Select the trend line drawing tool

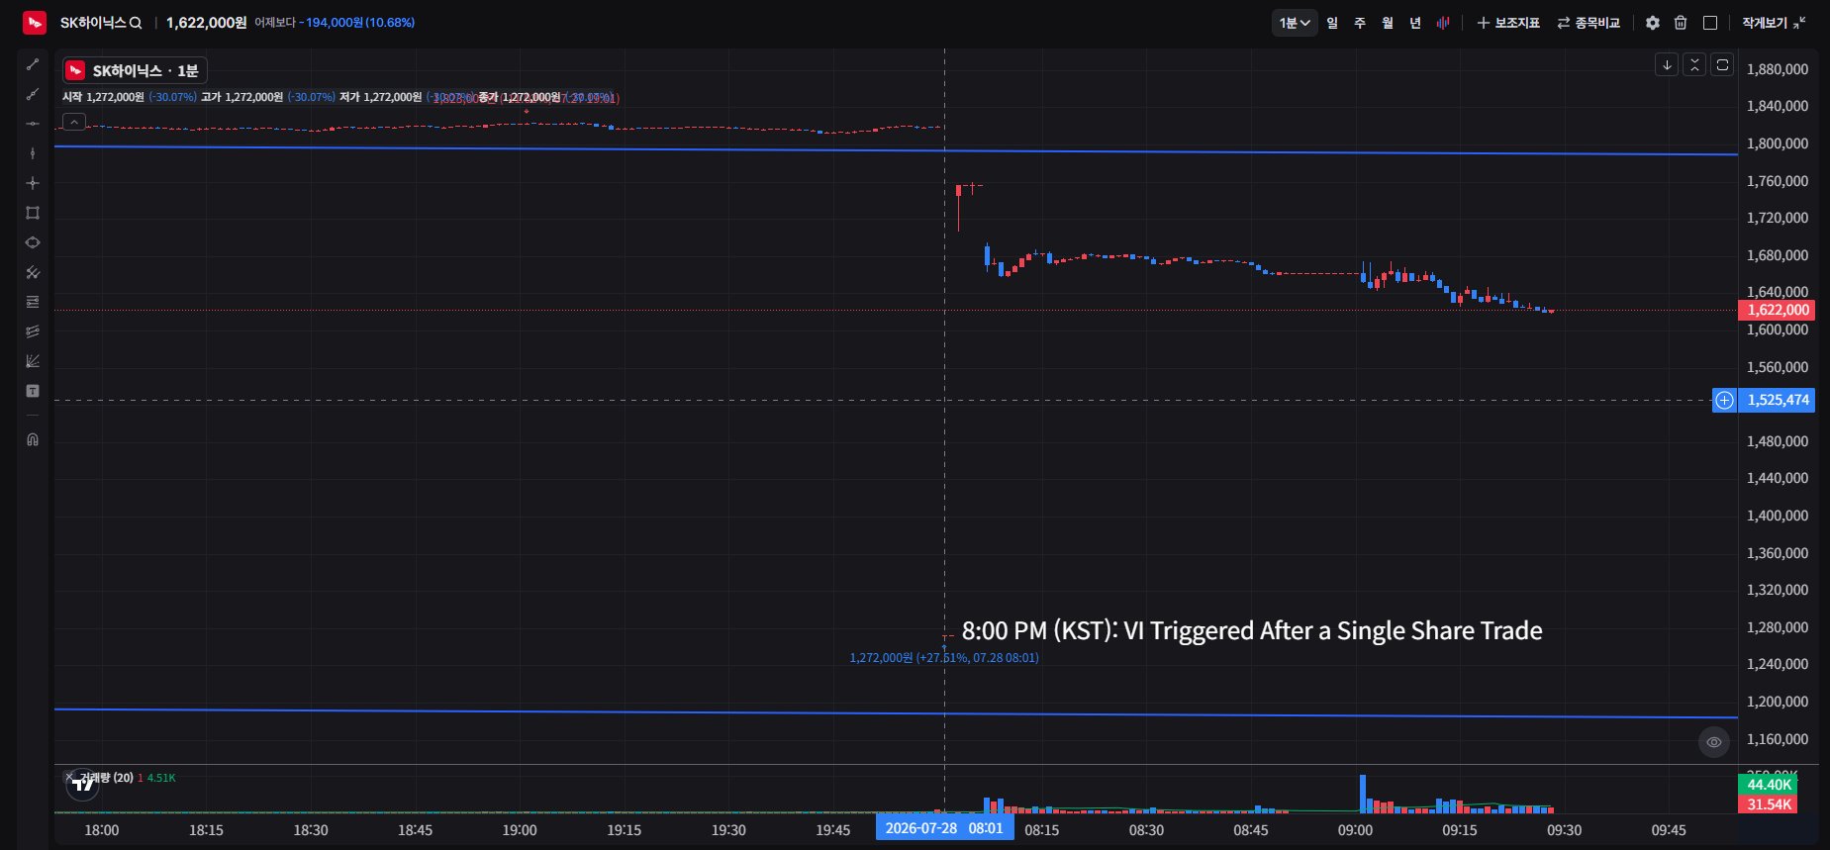pos(33,64)
